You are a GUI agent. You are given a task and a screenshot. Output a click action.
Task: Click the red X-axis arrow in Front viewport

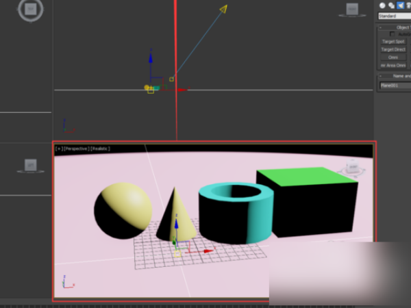click(182, 90)
